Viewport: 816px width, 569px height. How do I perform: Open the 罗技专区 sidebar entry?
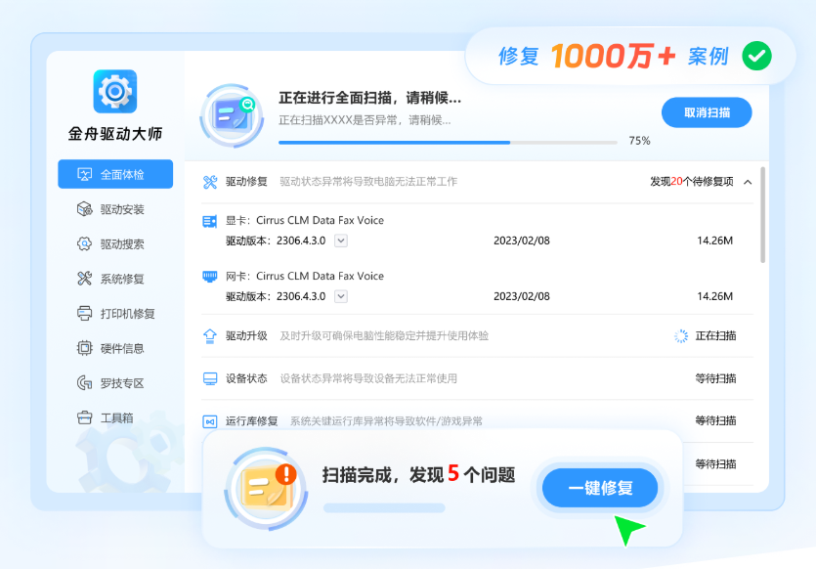pos(115,383)
